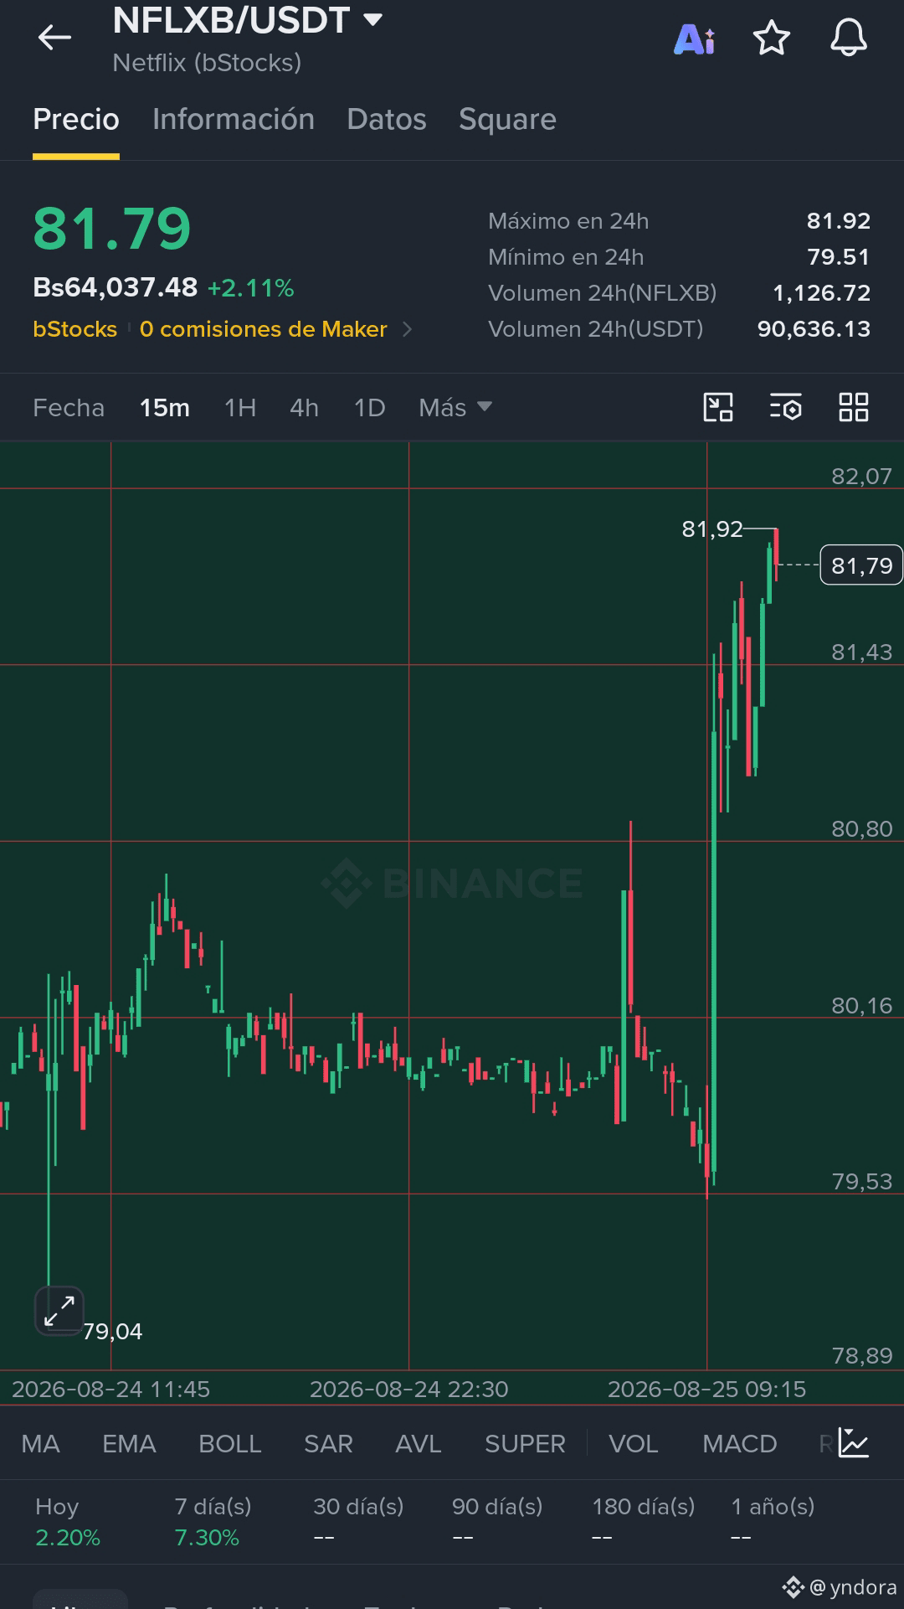Tap the 30 día(s) performance entry
The image size is (904, 1609).
point(358,1522)
